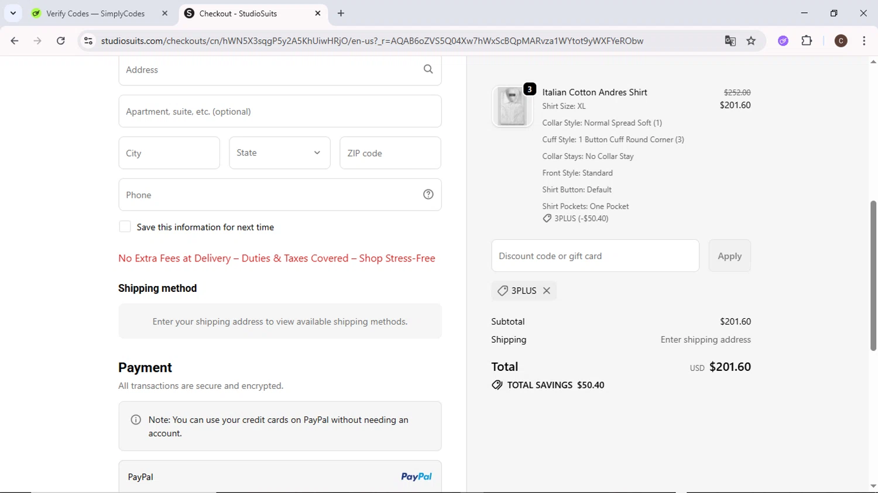878x493 pixels.
Task: Open a new browser tab
Action: tap(341, 13)
